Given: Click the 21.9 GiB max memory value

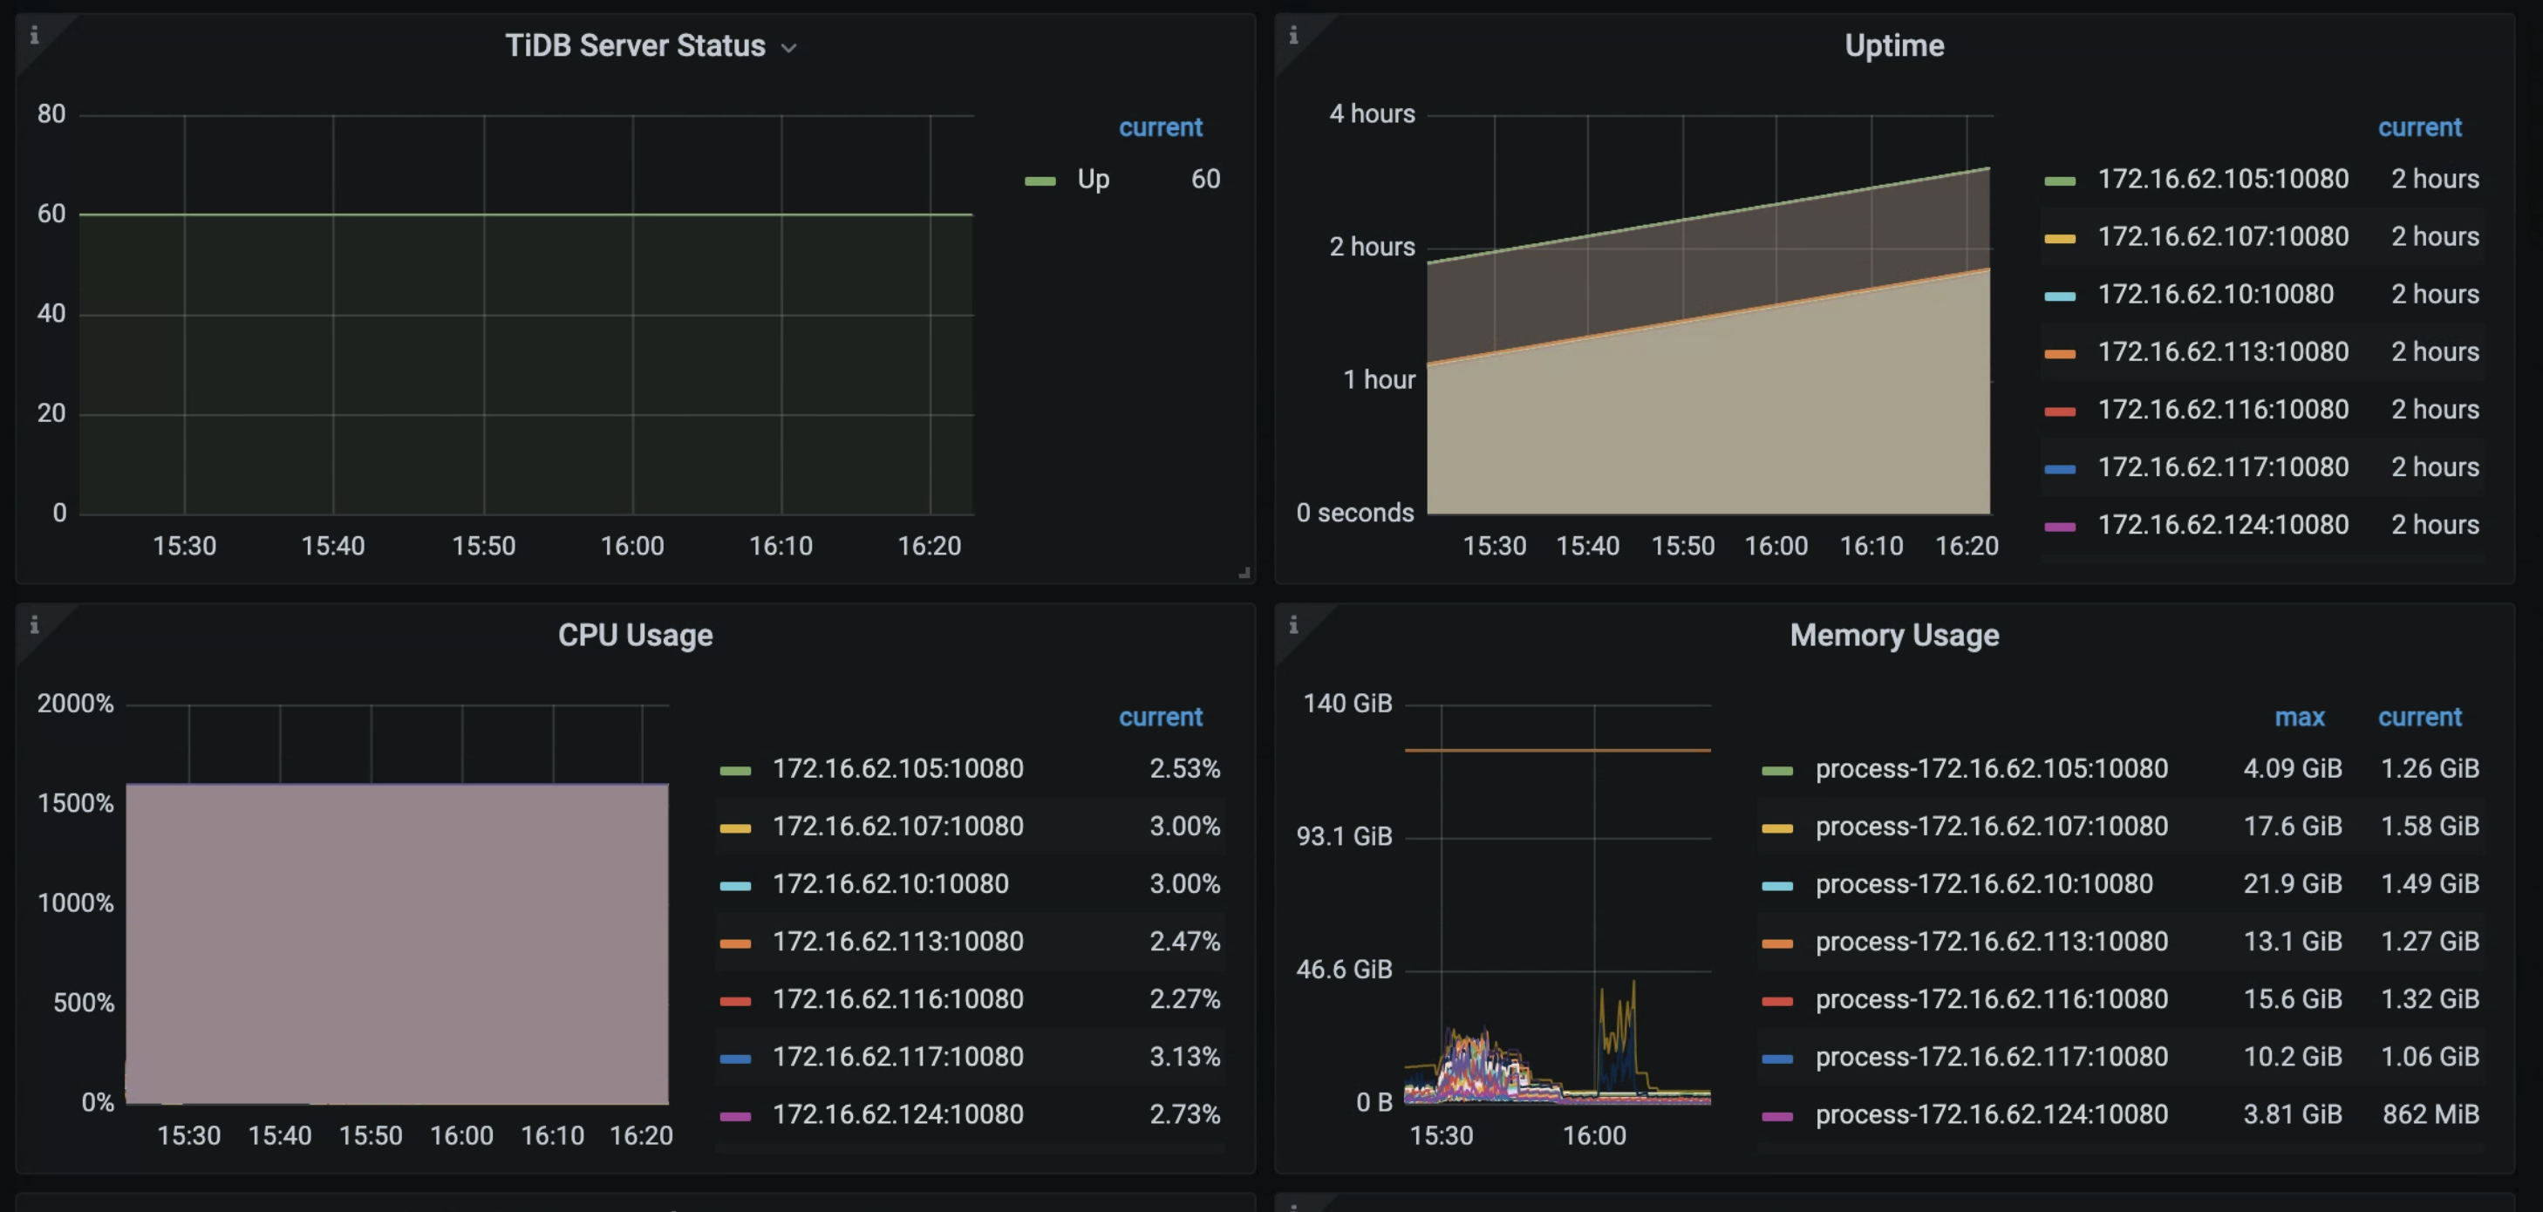Looking at the screenshot, I should point(2292,883).
